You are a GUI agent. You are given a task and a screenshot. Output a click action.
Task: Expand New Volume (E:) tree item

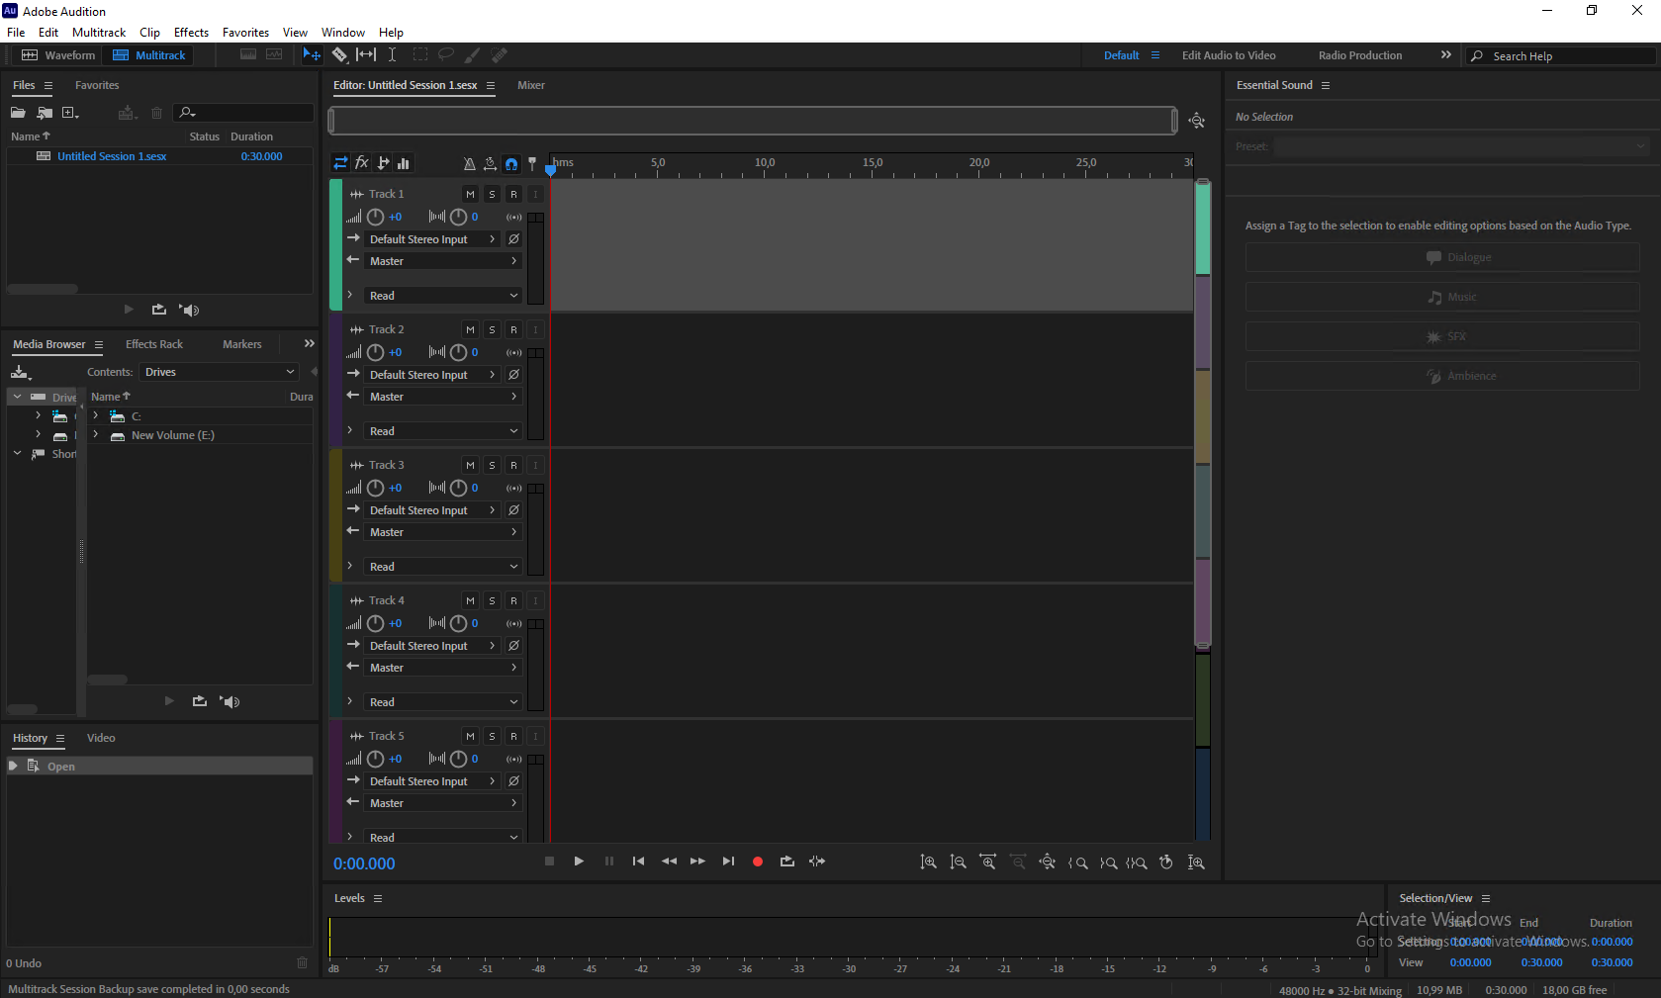pos(96,435)
